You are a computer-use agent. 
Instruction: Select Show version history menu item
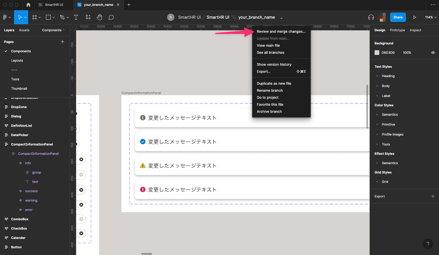point(274,65)
